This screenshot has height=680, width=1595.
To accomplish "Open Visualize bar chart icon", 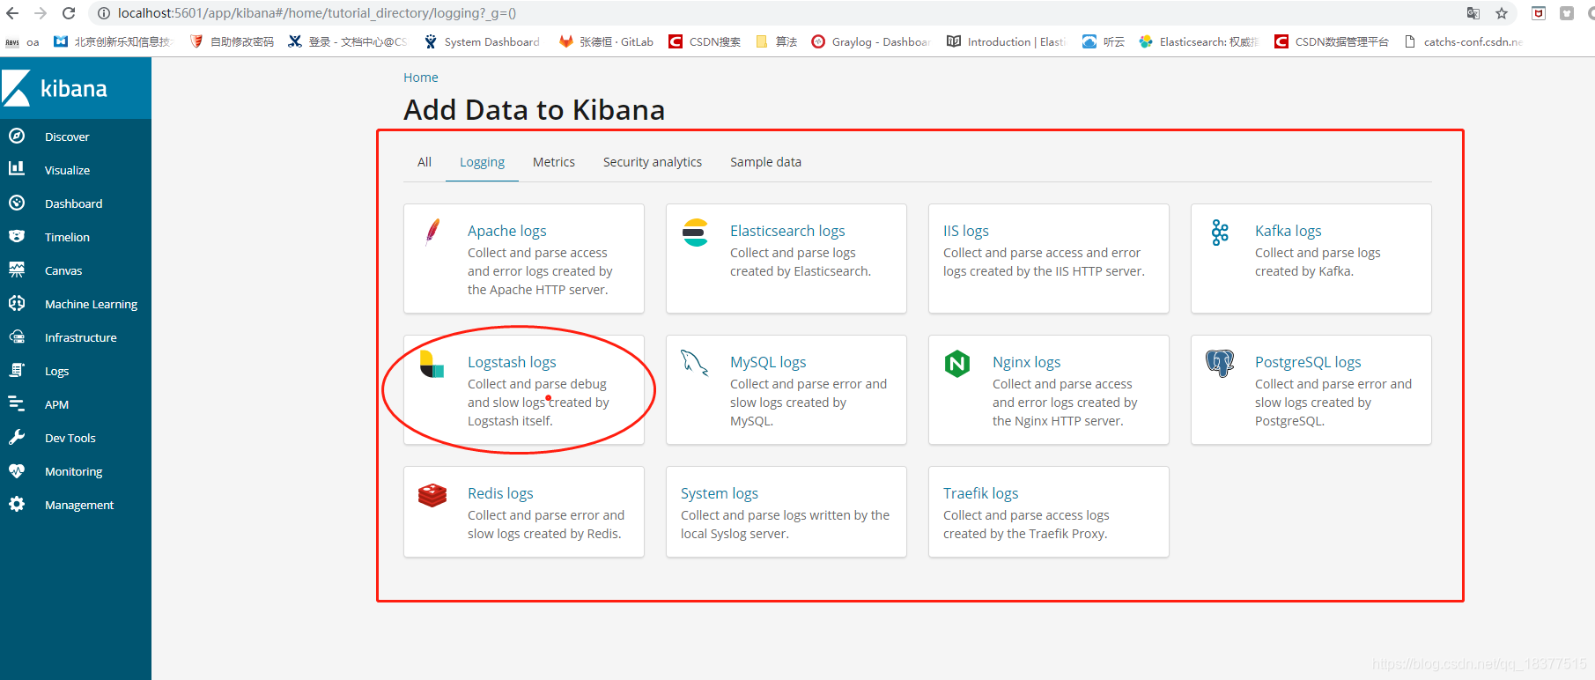I will [17, 168].
